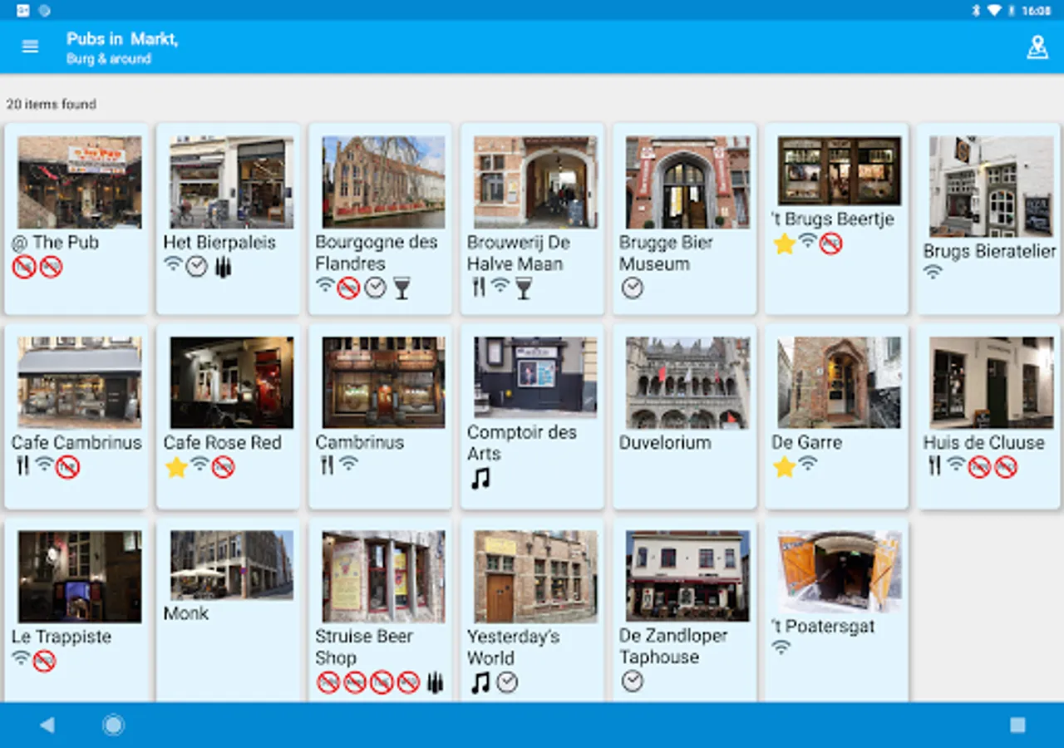Tap the Wi-Fi icon under Brugs Bieratelier
1064x748 pixels.
pyautogui.click(x=933, y=273)
